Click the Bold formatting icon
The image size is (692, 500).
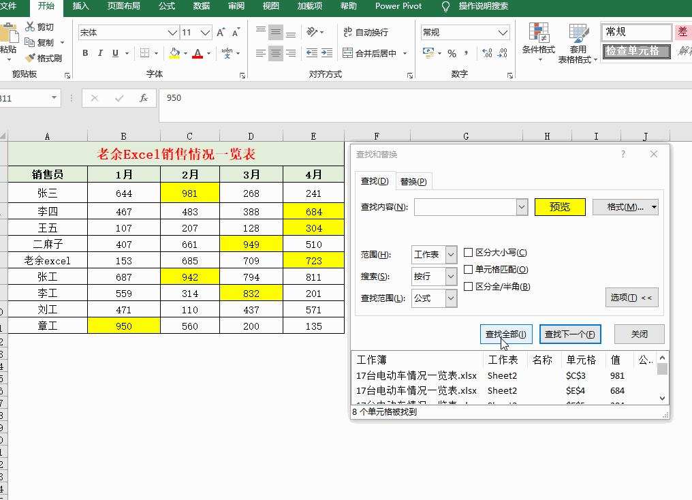coord(85,53)
